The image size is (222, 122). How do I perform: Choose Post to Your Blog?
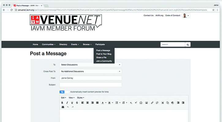click(104, 54)
